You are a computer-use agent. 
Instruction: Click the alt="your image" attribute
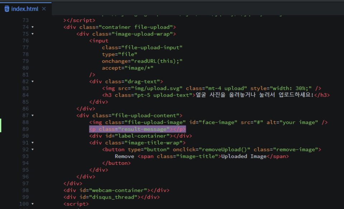coord(292,122)
